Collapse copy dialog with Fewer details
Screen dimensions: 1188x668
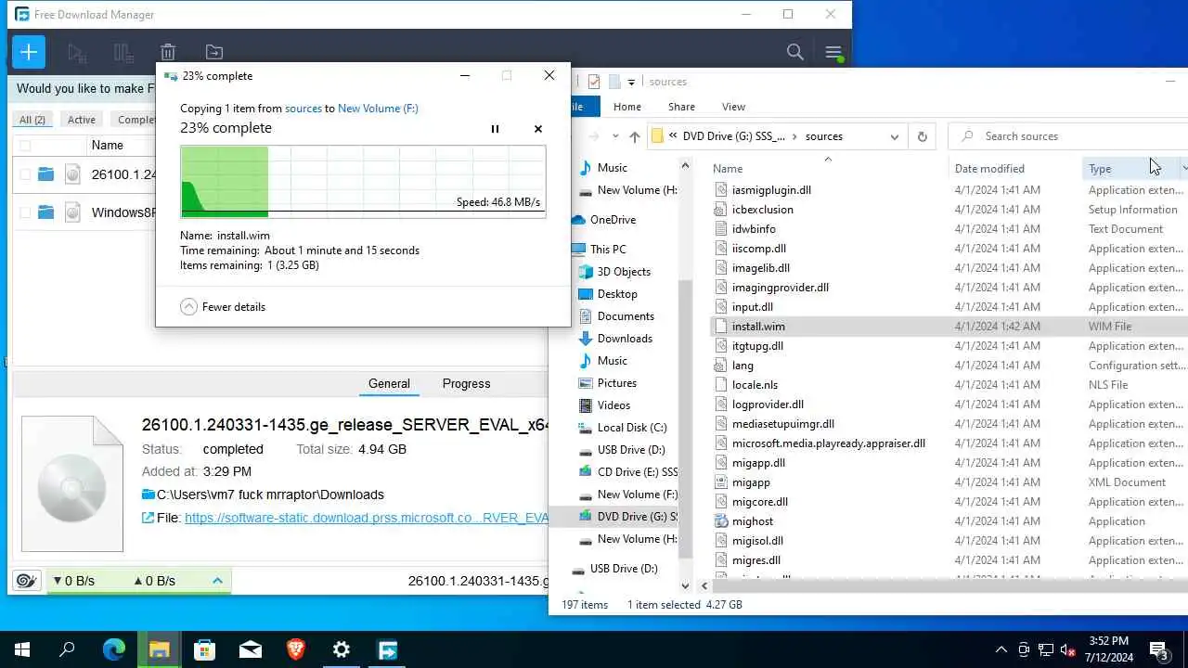(x=223, y=306)
